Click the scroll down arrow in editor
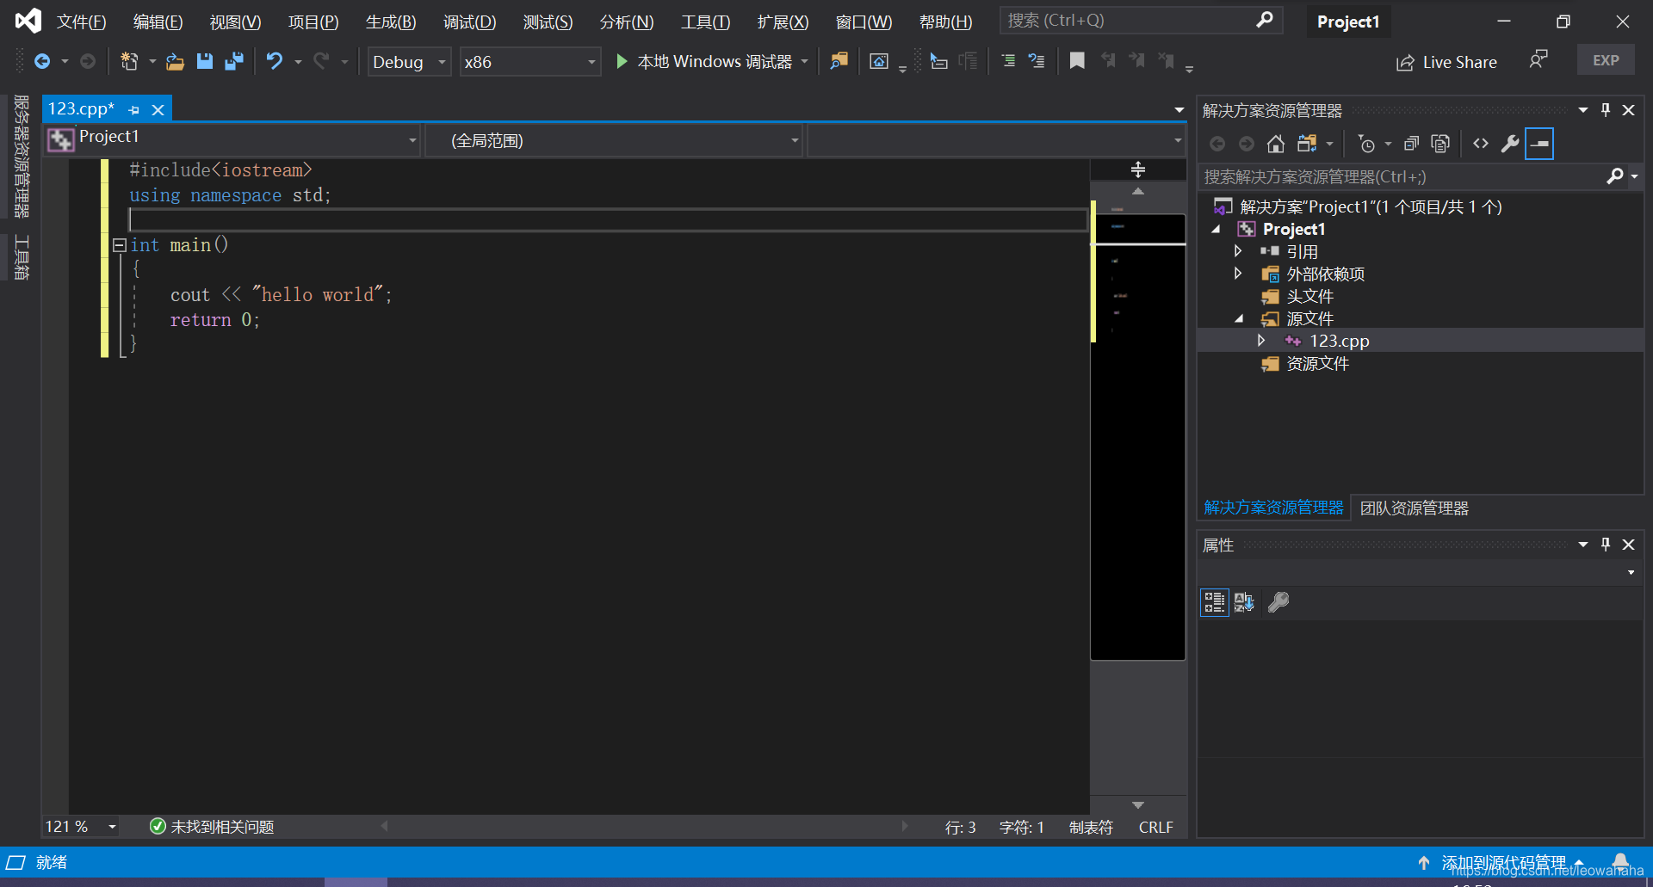The image size is (1653, 887). (1138, 805)
